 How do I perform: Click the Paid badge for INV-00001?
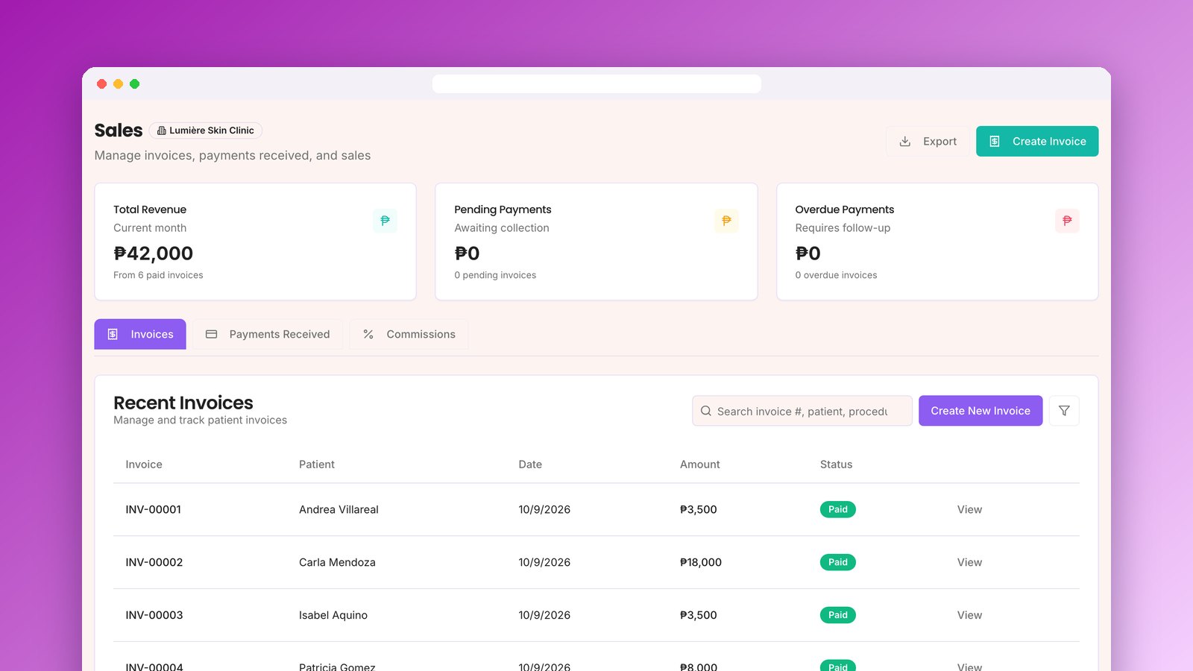(x=837, y=509)
